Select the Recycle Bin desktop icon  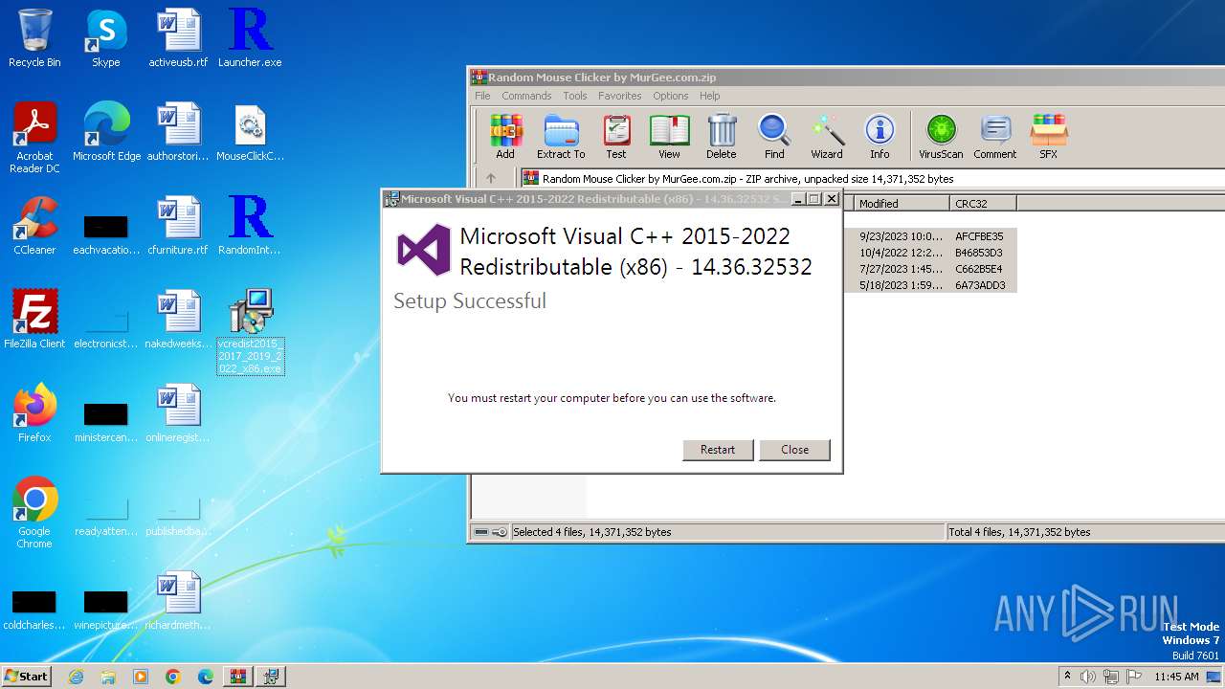(x=34, y=38)
